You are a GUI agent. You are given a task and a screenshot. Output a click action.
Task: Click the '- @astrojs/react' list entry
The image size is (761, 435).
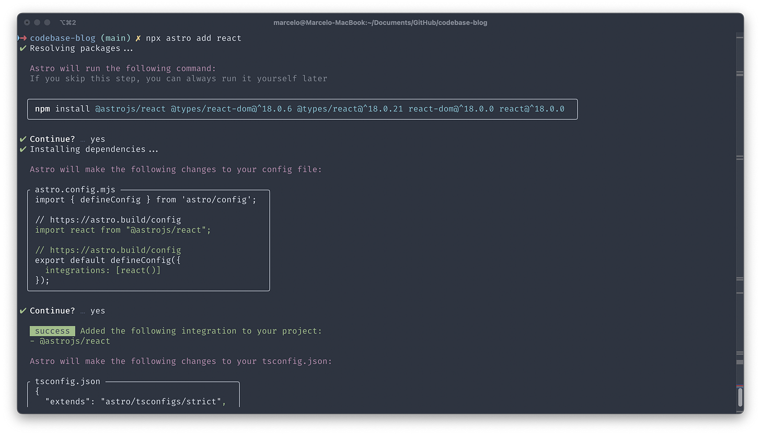pos(70,341)
